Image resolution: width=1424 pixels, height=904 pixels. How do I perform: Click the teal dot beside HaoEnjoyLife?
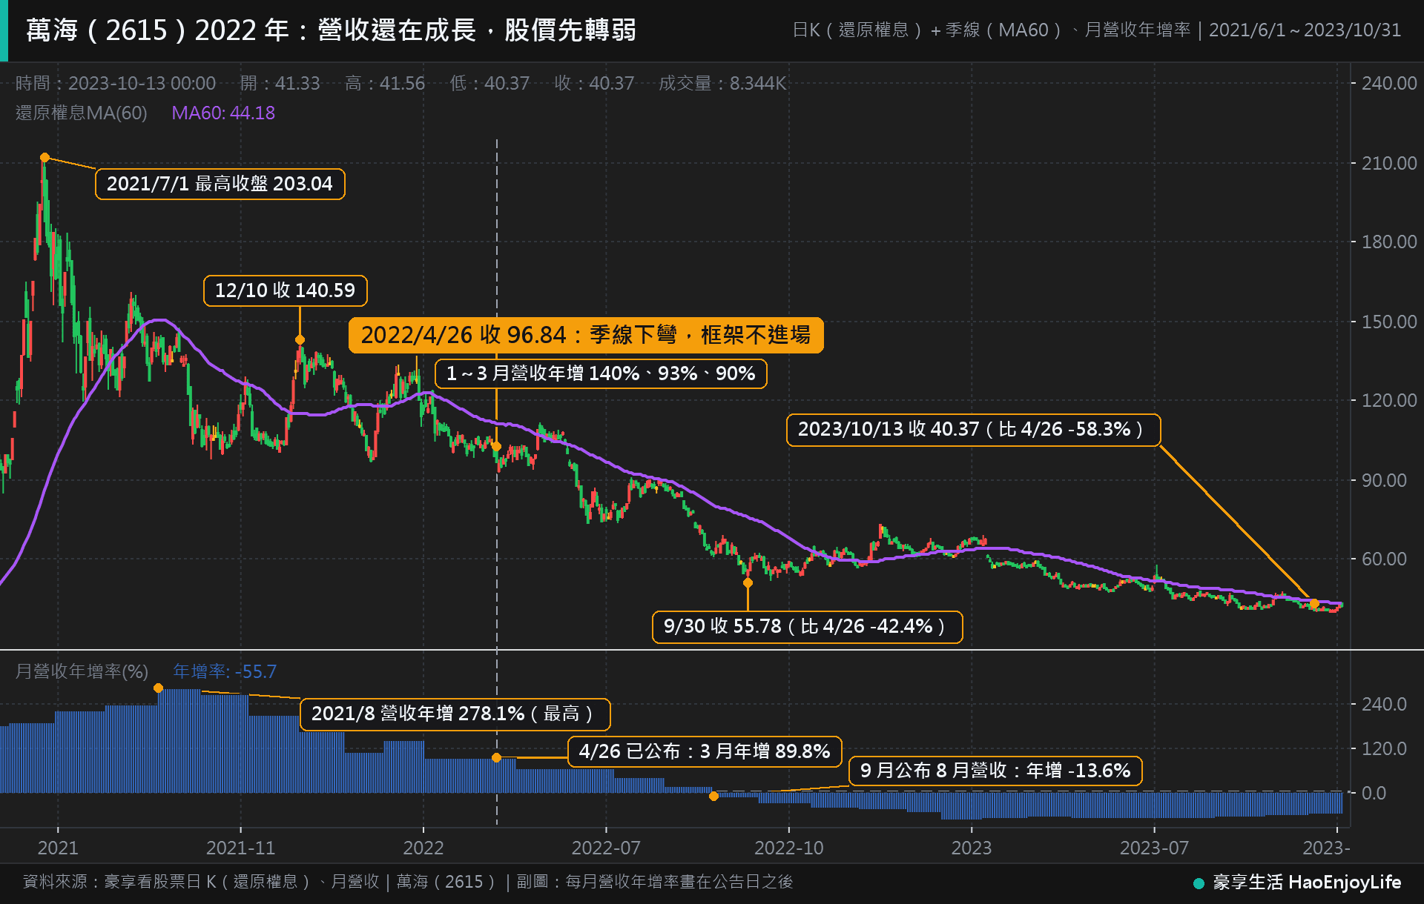pos(1199,883)
